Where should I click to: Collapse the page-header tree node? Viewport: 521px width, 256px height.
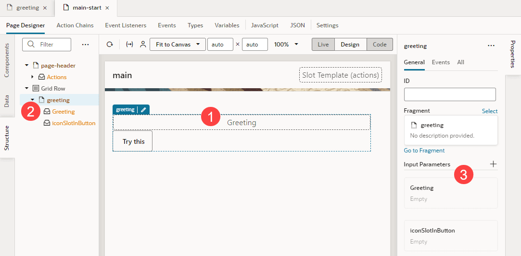(x=26, y=66)
